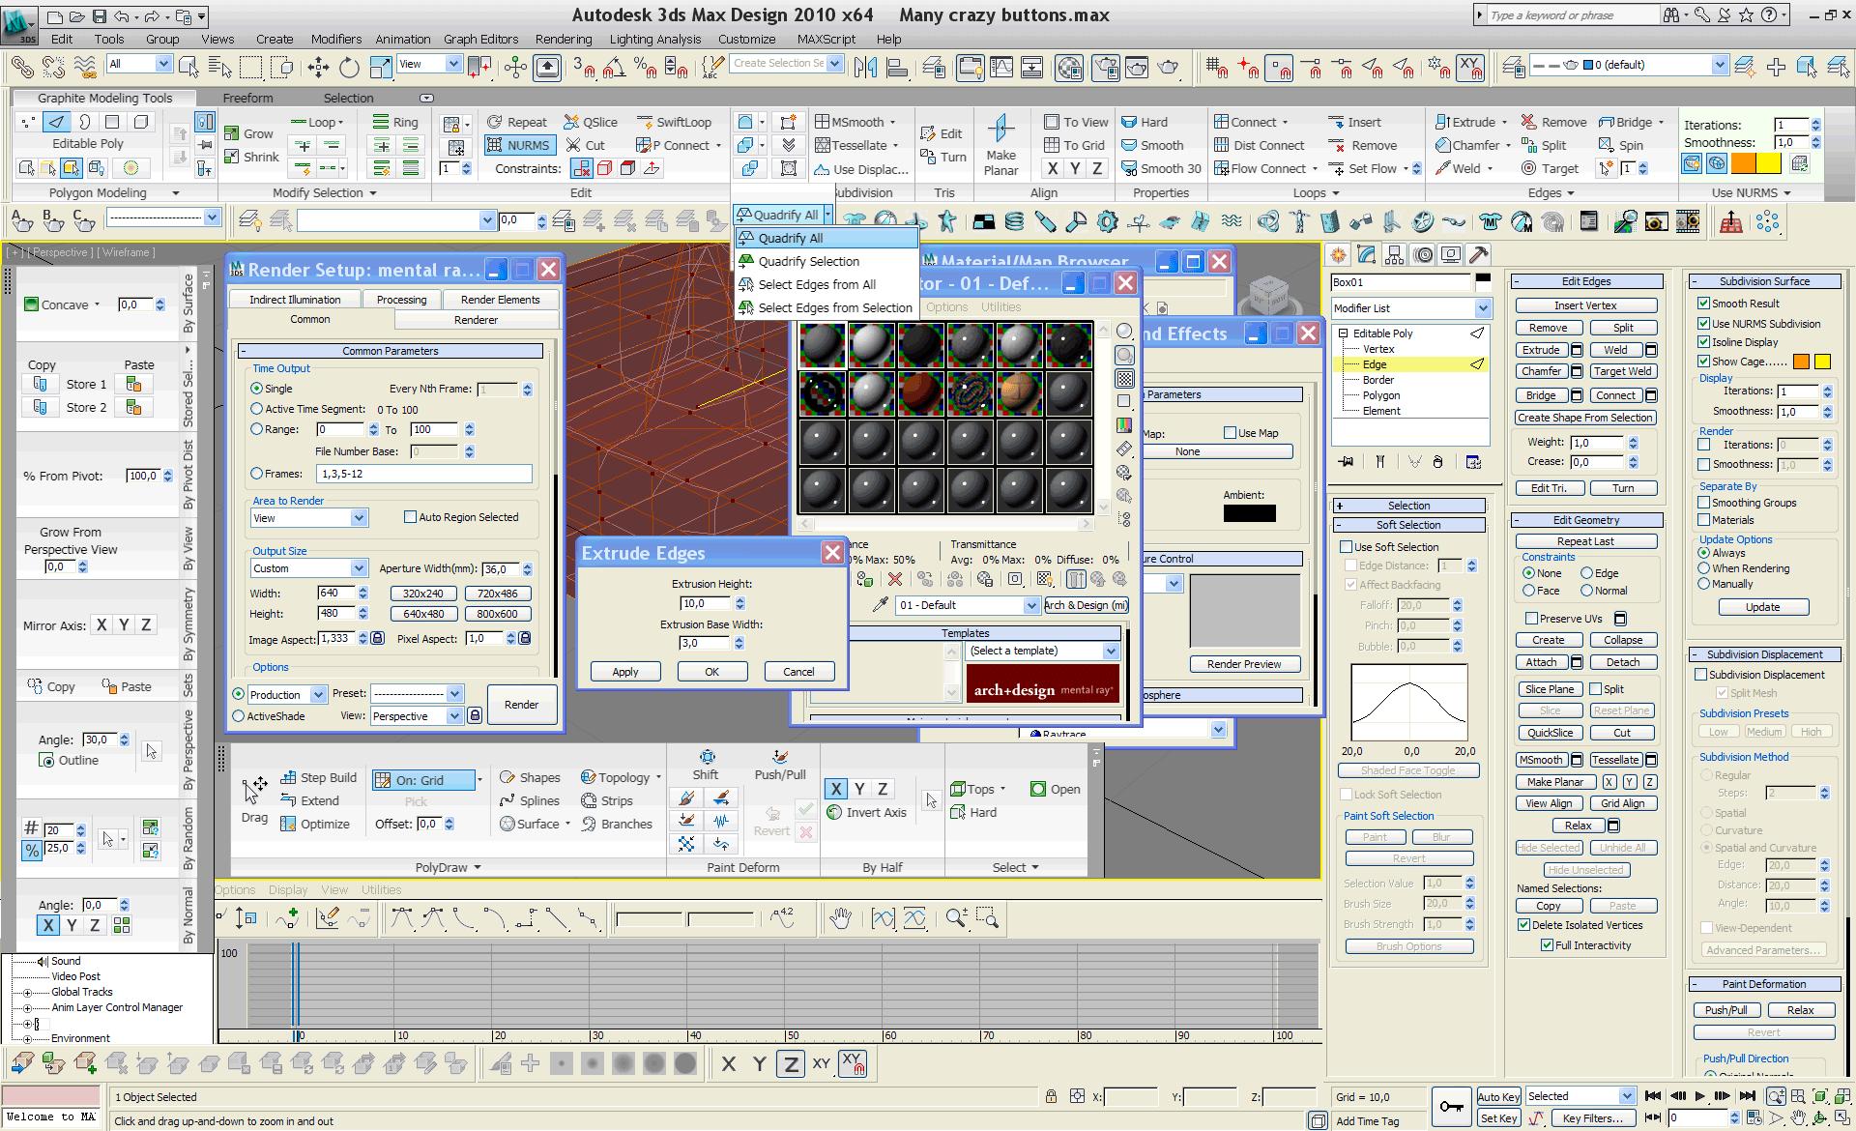Image resolution: width=1856 pixels, height=1131 pixels.
Task: Enable Auto Region Selected checkbox
Action: [x=410, y=517]
